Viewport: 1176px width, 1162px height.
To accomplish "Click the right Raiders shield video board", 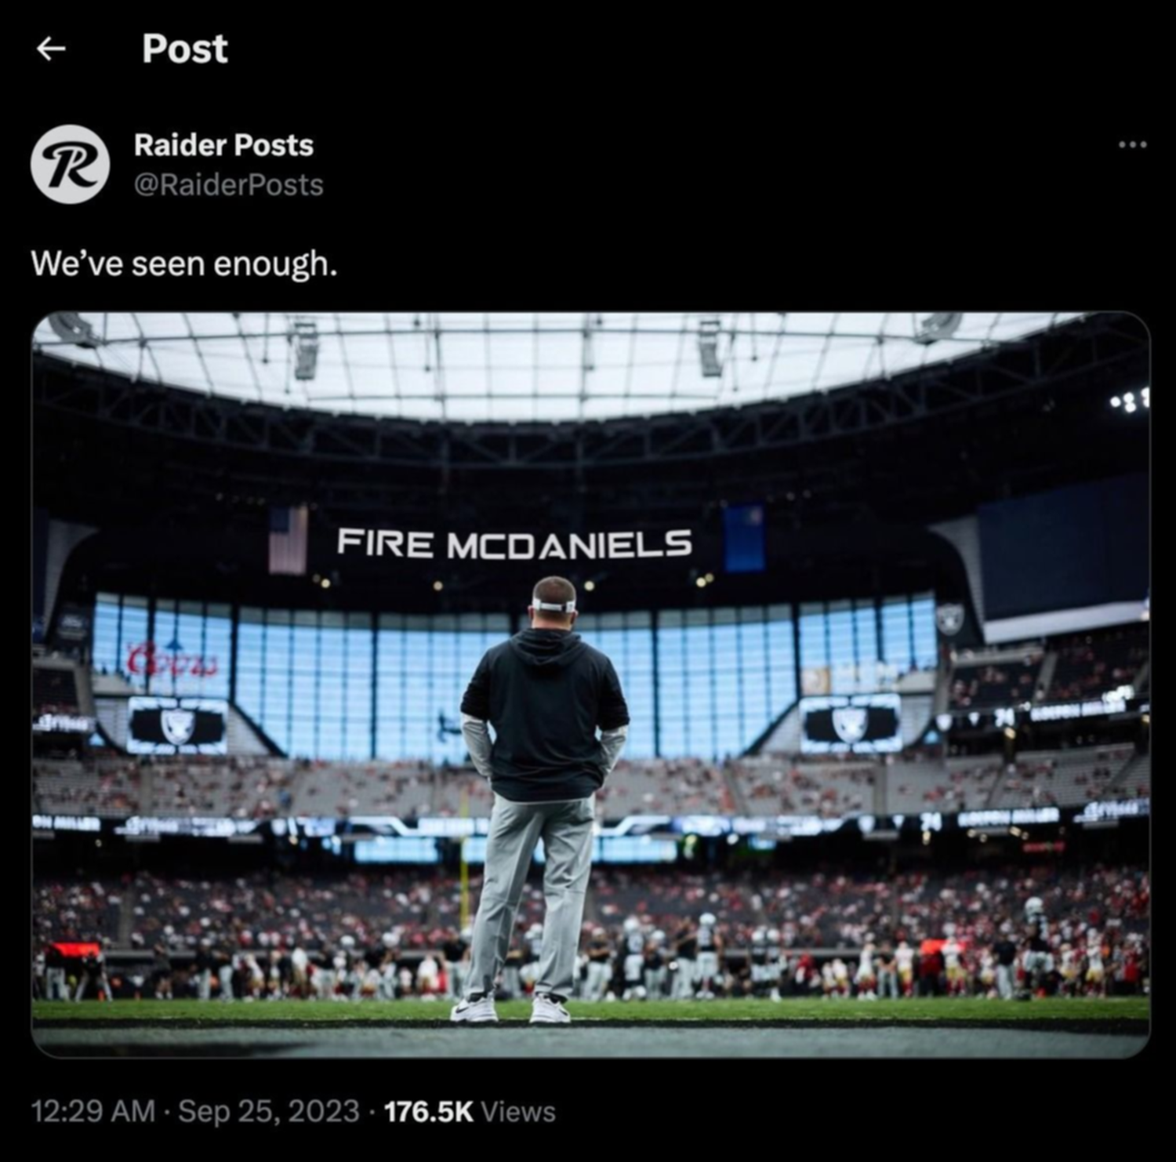I will 850,723.
